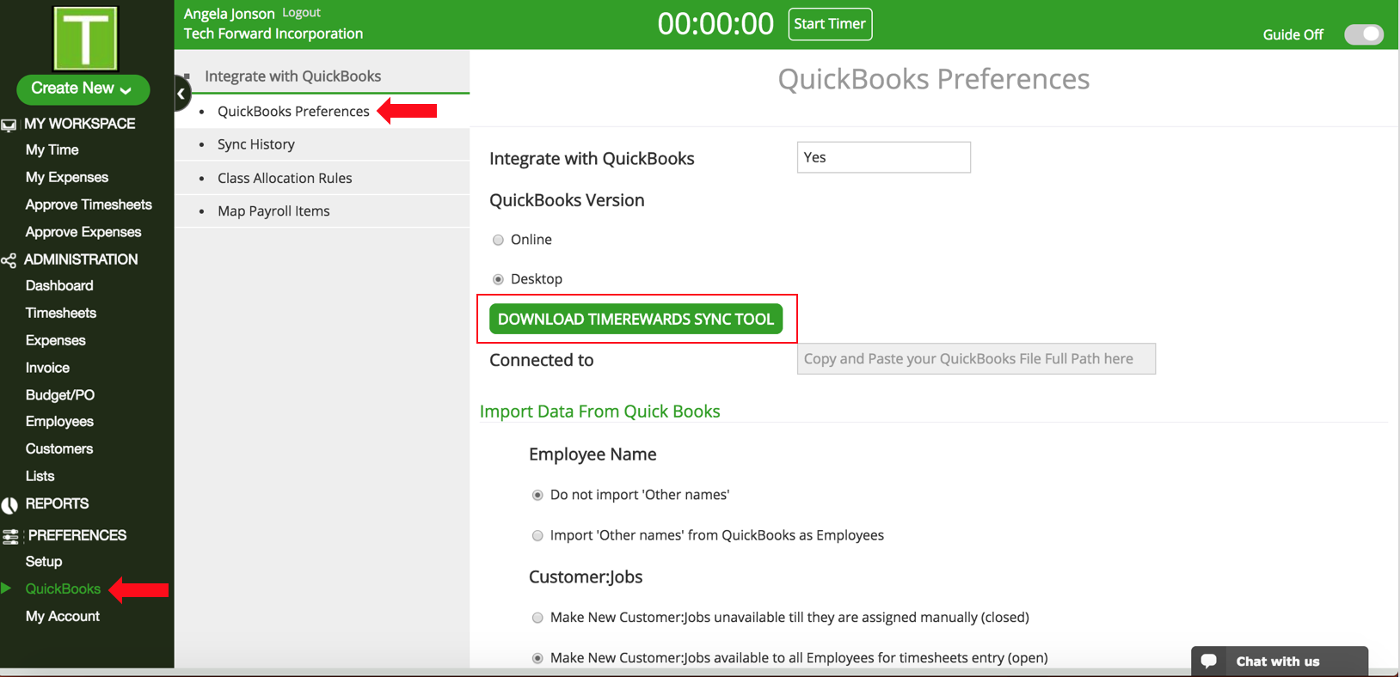Viewport: 1400px width, 677px height.
Task: Click the My Workspace monitor icon
Action: point(9,125)
